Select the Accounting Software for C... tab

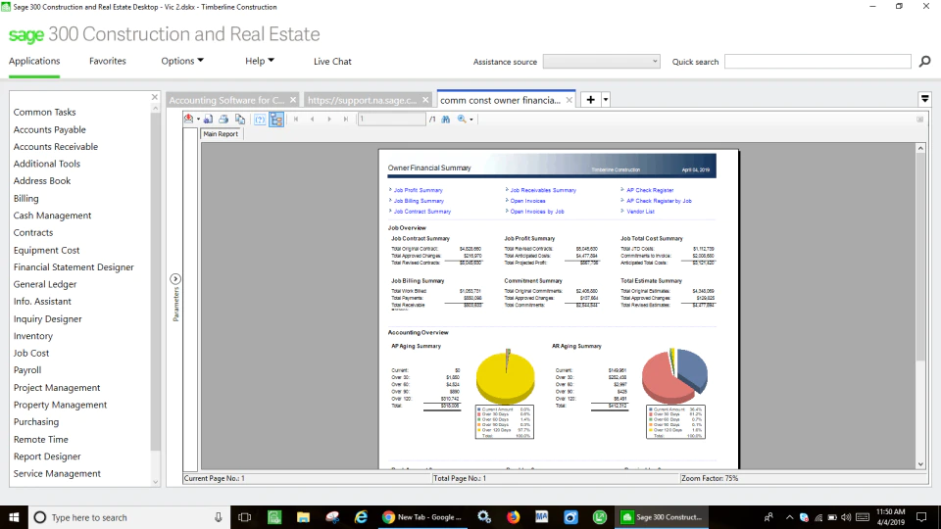tap(226, 100)
